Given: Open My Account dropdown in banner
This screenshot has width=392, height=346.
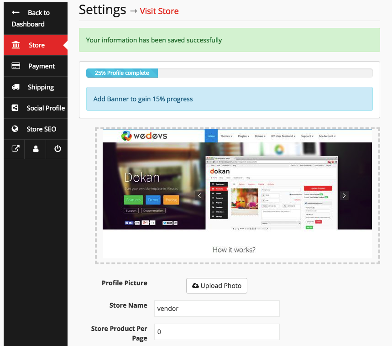Looking at the screenshot, I should pos(327,136).
